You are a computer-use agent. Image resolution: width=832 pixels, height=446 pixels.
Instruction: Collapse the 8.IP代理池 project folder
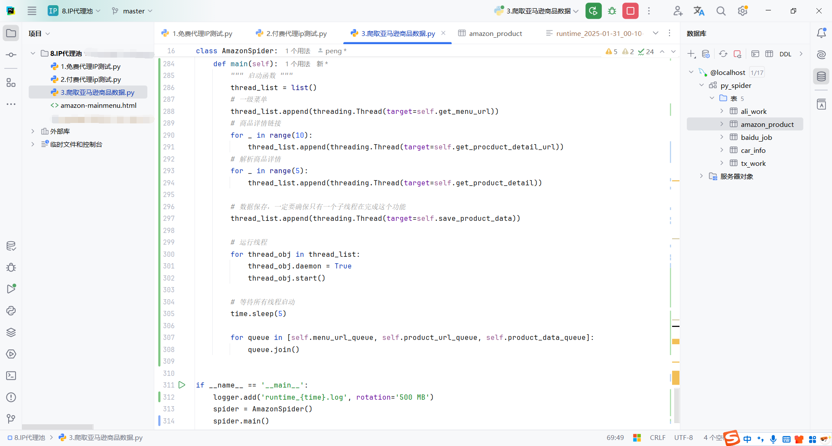pyautogui.click(x=33, y=53)
